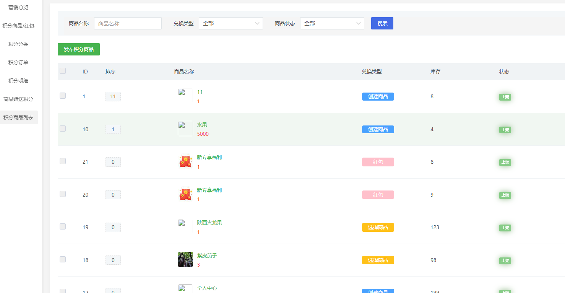
Task: Toggle the select-all checkbox in table header
Action: [63, 71]
